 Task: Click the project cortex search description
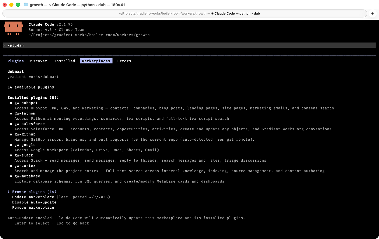[169, 171]
